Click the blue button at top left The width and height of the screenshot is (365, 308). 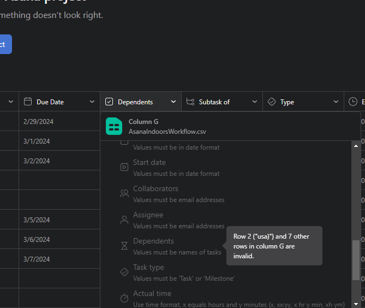point(4,44)
